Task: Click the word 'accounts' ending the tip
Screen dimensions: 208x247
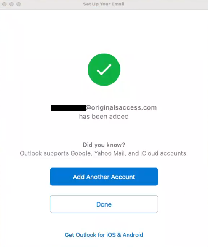Action: (x=173, y=153)
